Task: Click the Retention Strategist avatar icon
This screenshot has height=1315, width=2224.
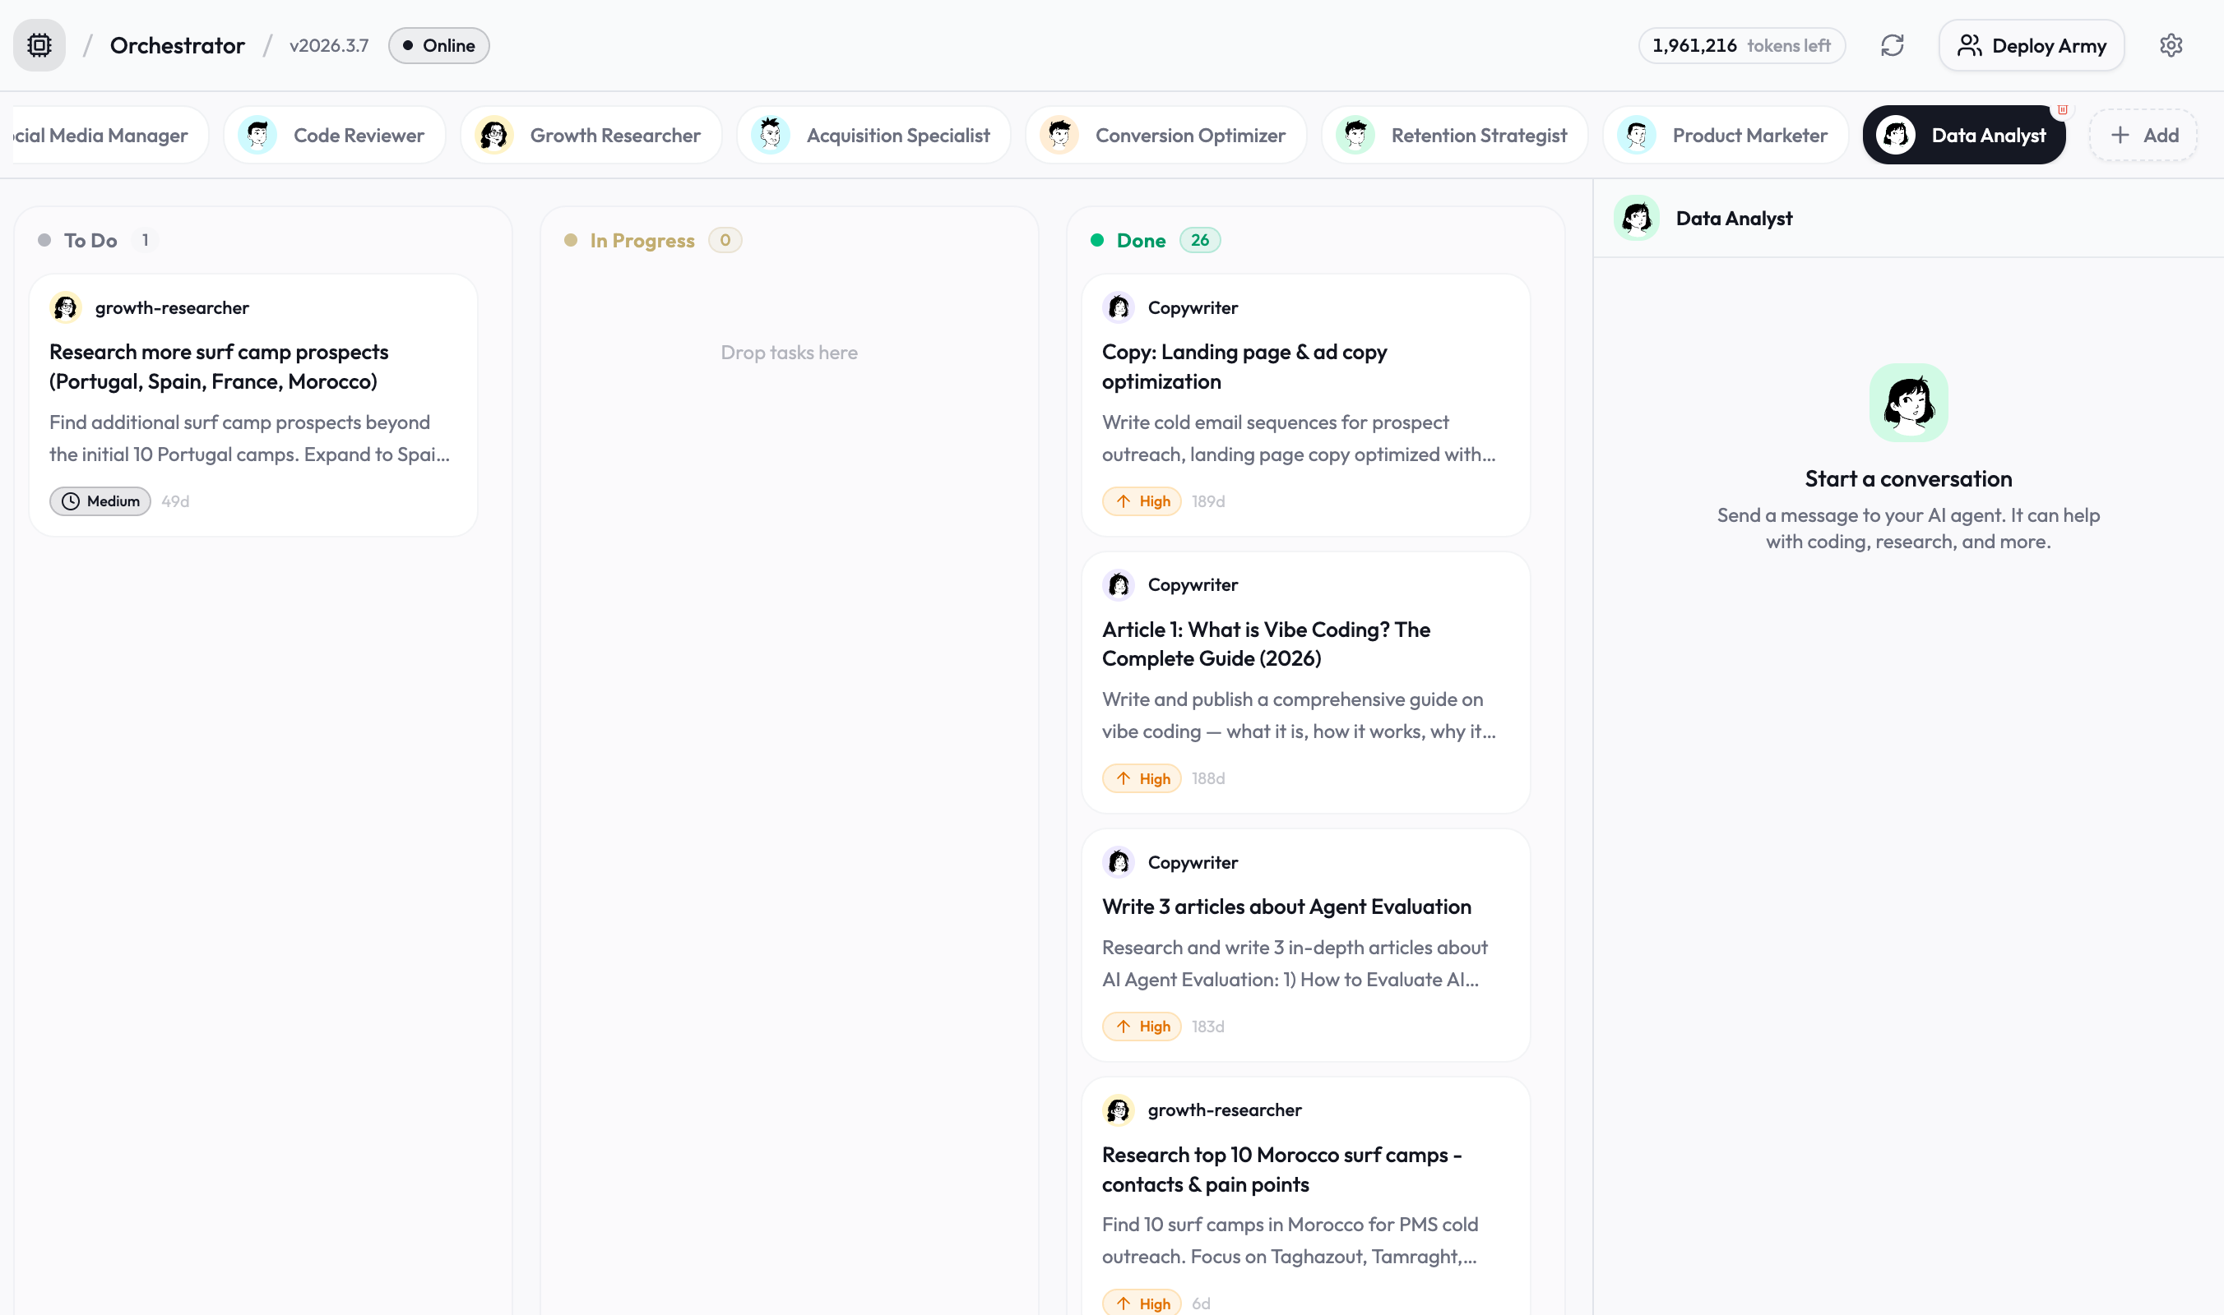Action: (1355, 135)
